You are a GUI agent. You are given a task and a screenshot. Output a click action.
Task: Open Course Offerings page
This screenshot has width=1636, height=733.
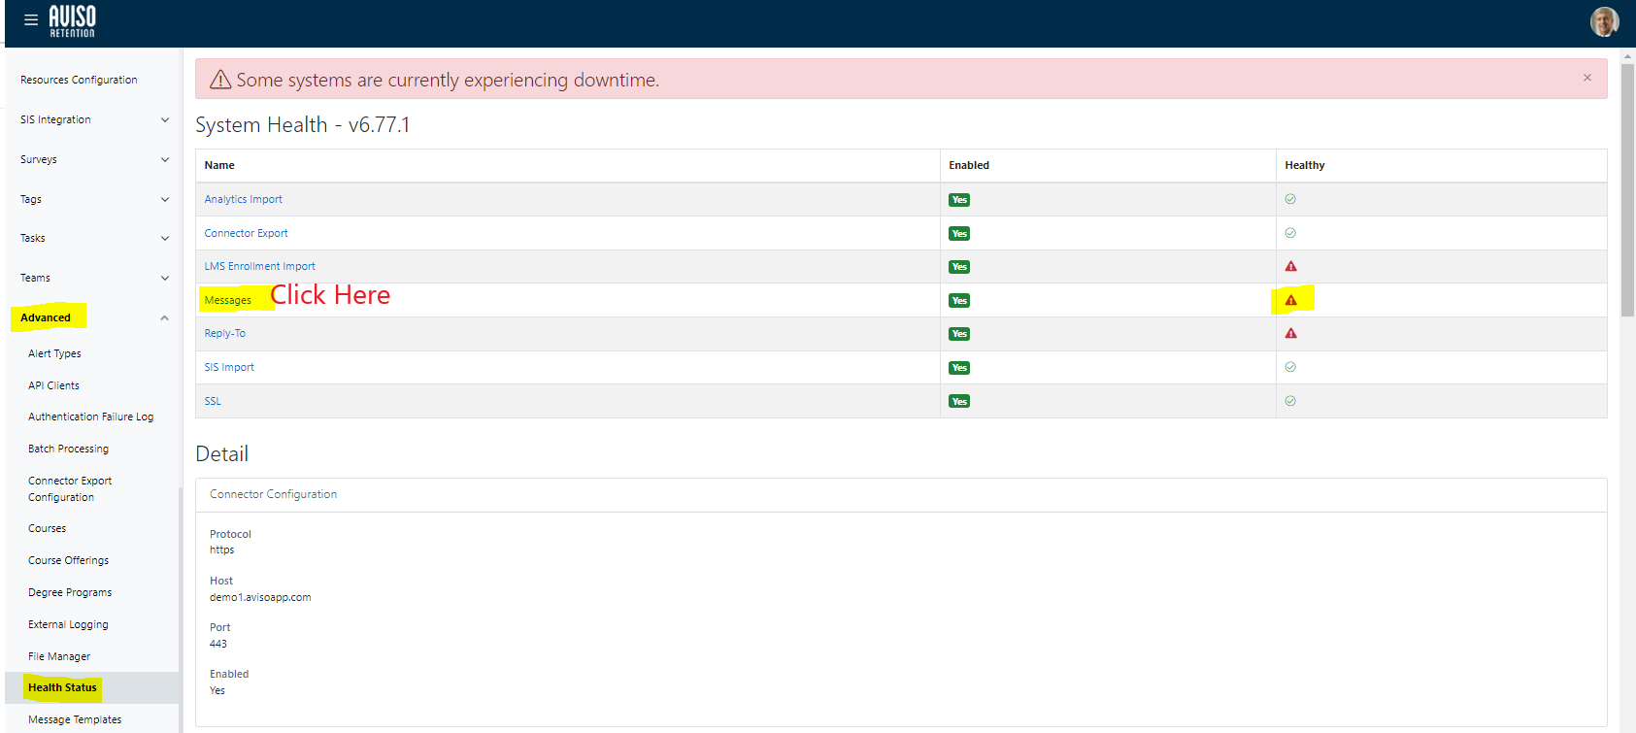(68, 560)
